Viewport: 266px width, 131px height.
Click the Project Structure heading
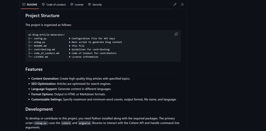(x=43, y=16)
